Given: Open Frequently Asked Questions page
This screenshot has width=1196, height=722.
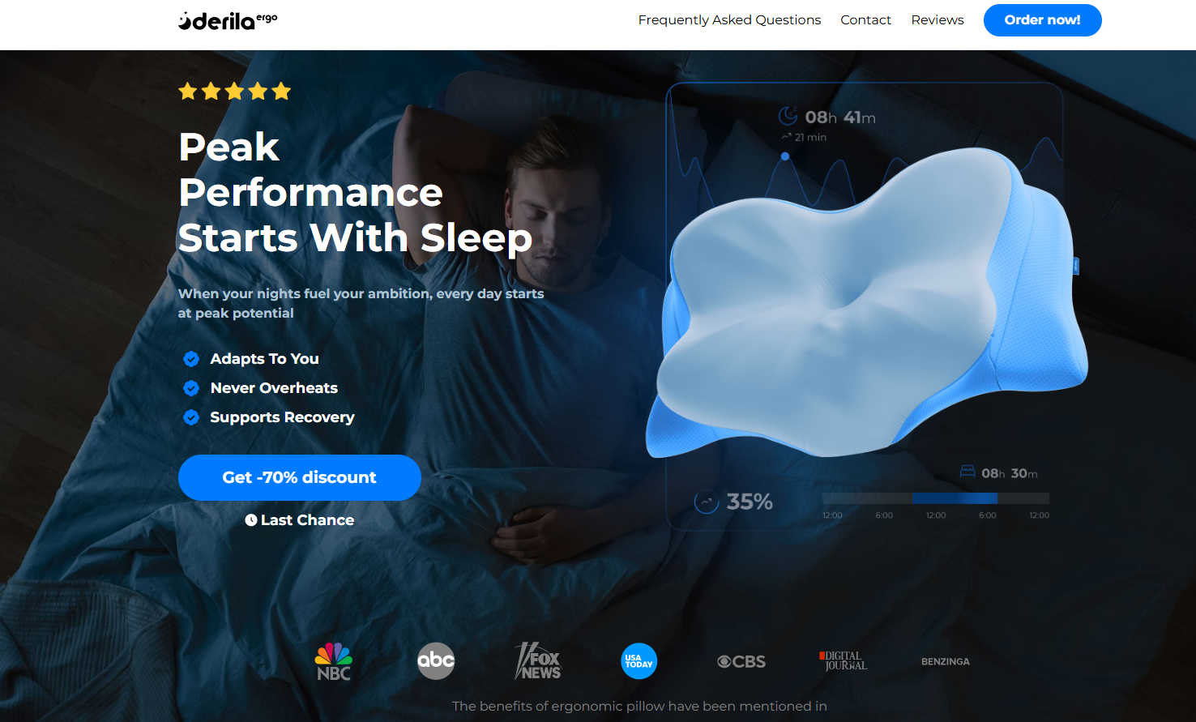Looking at the screenshot, I should (729, 20).
